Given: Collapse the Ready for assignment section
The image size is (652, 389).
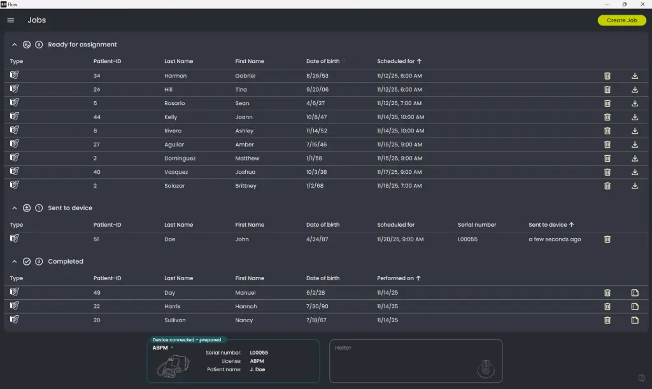Looking at the screenshot, I should [x=14, y=45].
